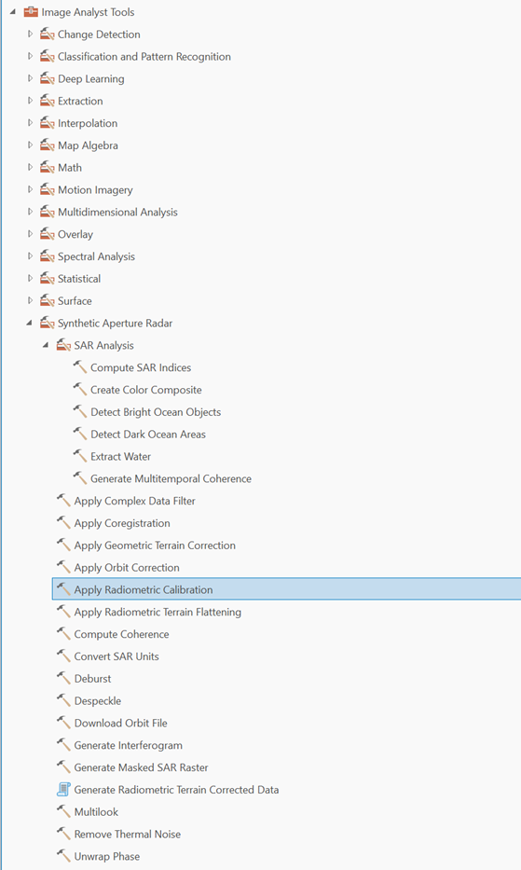Click the Apply Complex Data Filter hammer icon

coord(63,500)
